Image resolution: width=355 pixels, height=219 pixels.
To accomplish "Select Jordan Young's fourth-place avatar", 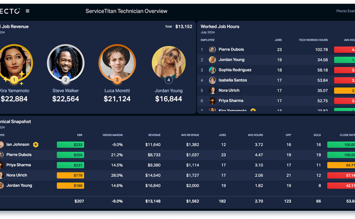I will pos(169,62).
